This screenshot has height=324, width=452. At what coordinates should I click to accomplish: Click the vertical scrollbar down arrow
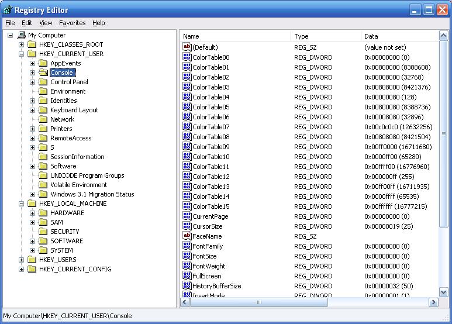pos(443,292)
